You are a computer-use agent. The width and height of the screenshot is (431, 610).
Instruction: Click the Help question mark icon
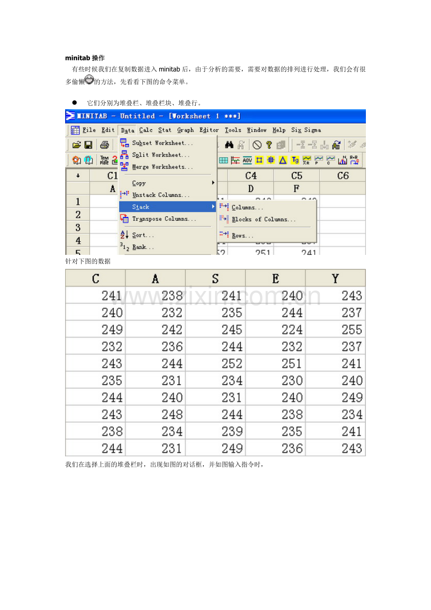coord(269,145)
